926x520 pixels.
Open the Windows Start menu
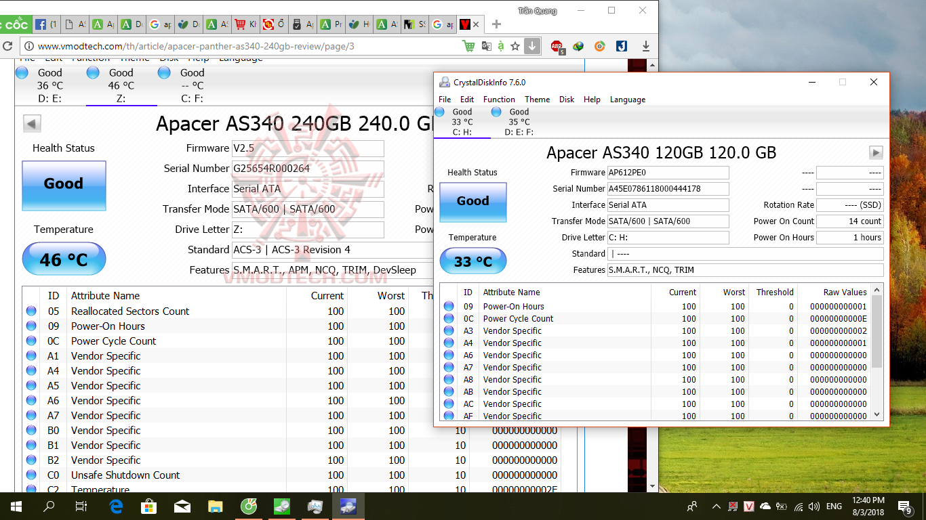(x=16, y=506)
